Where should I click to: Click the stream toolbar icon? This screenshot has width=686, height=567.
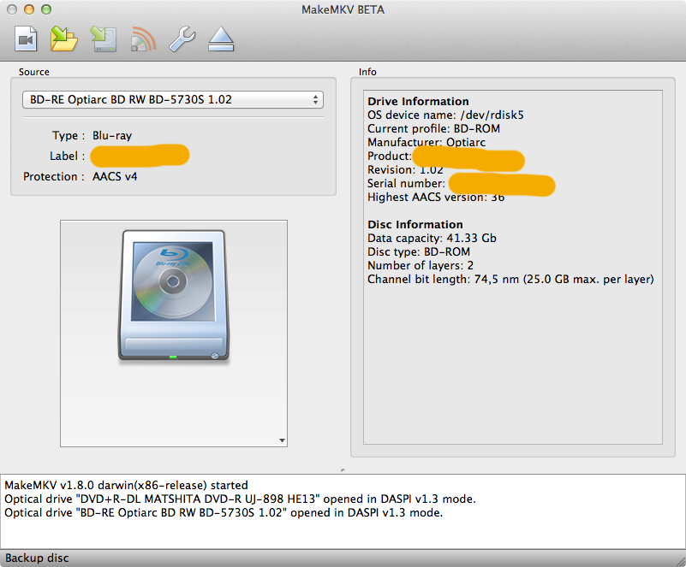tap(143, 38)
